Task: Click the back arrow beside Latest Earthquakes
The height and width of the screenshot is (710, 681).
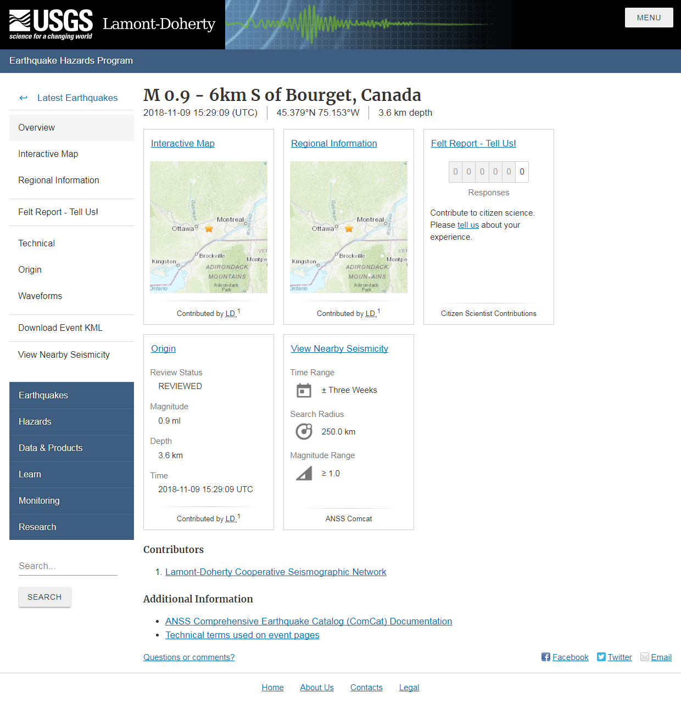Action: coord(23,98)
